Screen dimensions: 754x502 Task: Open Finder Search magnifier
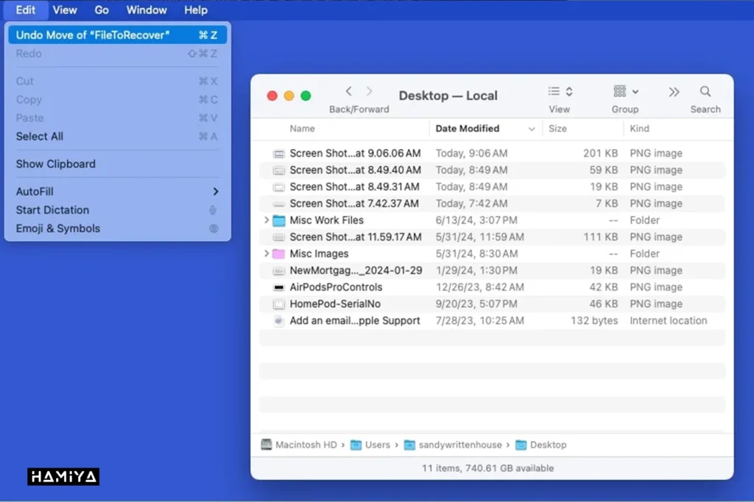click(705, 91)
